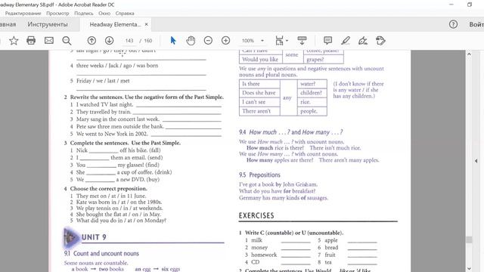Send file by email envelope icon
Image resolution: width=484 pixels, height=272 pixels.
pyautogui.click(x=48, y=40)
